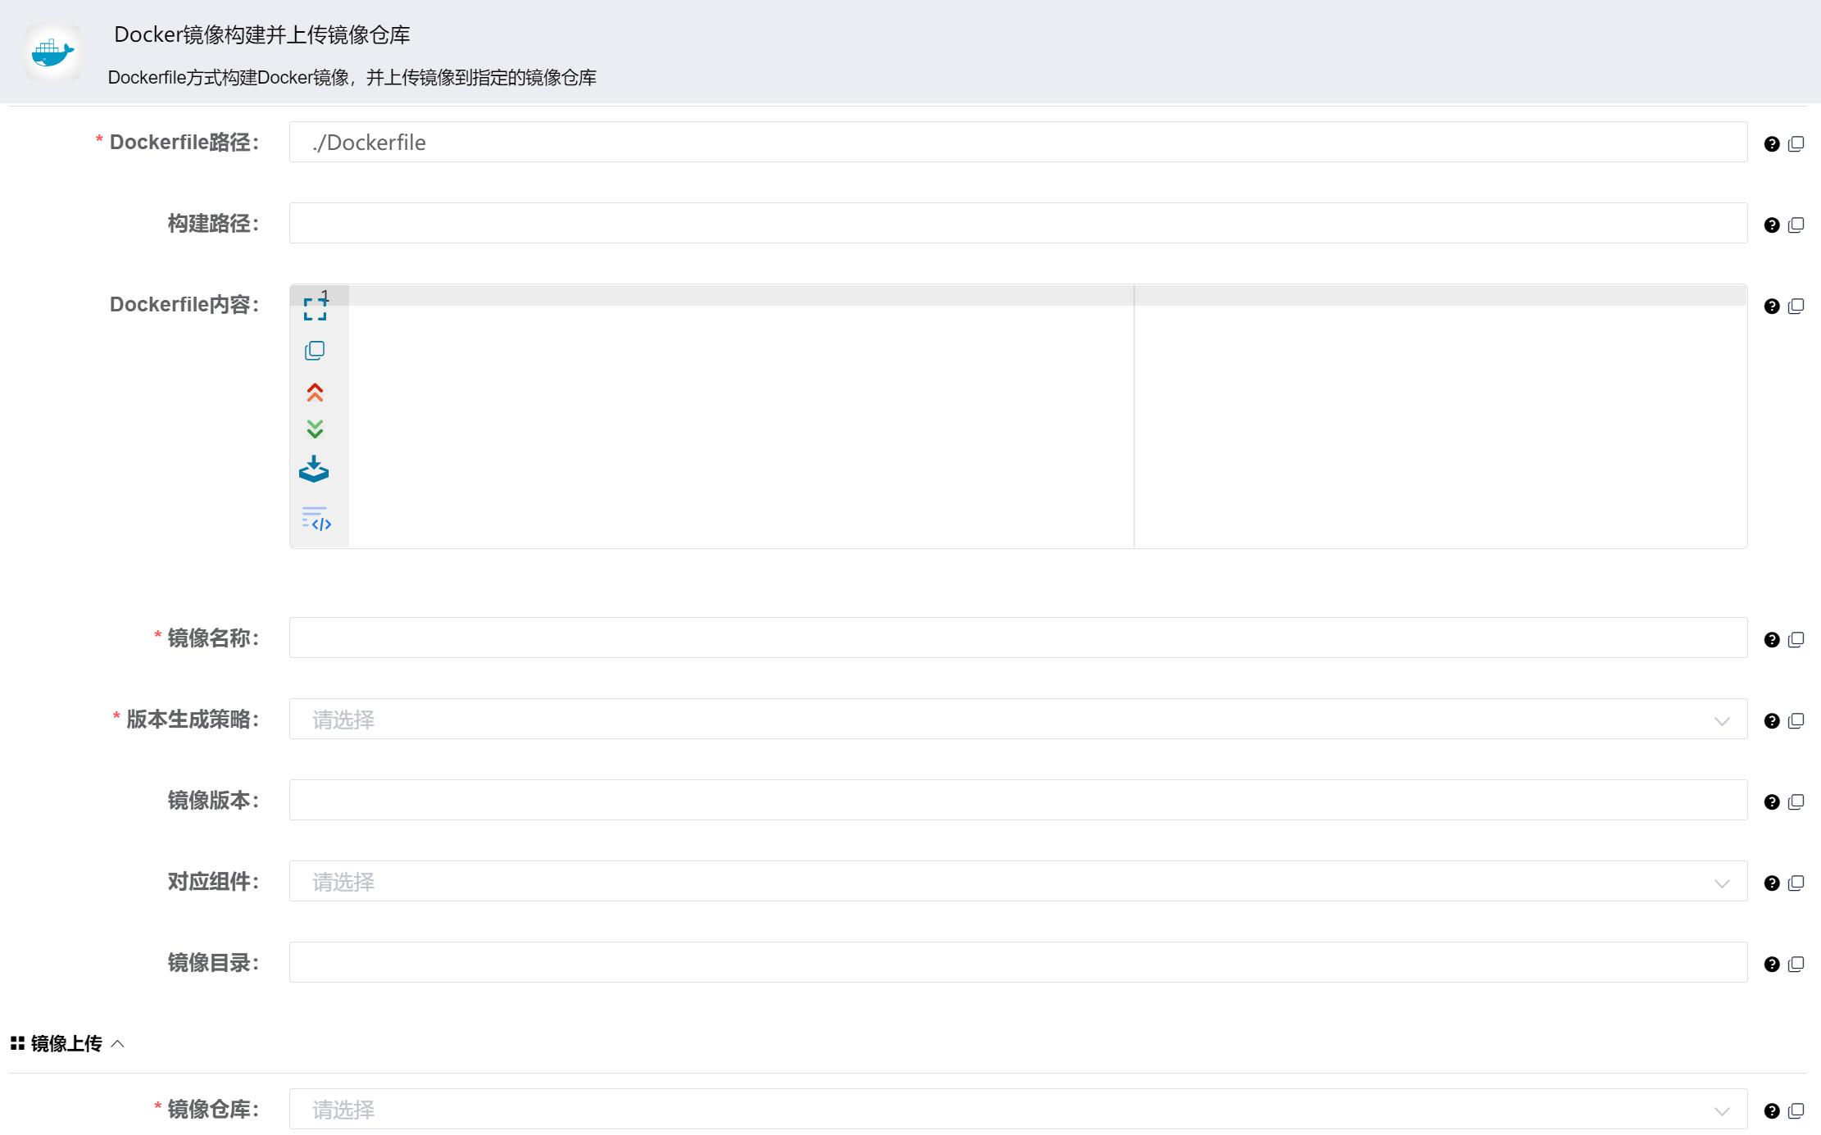Image resolution: width=1821 pixels, height=1135 pixels.
Task: Select the scroll-to-top icon in the editor toolbar
Action: click(x=315, y=392)
